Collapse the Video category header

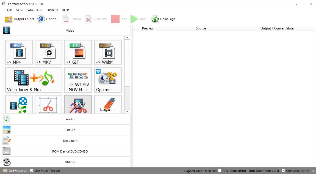[66, 31]
